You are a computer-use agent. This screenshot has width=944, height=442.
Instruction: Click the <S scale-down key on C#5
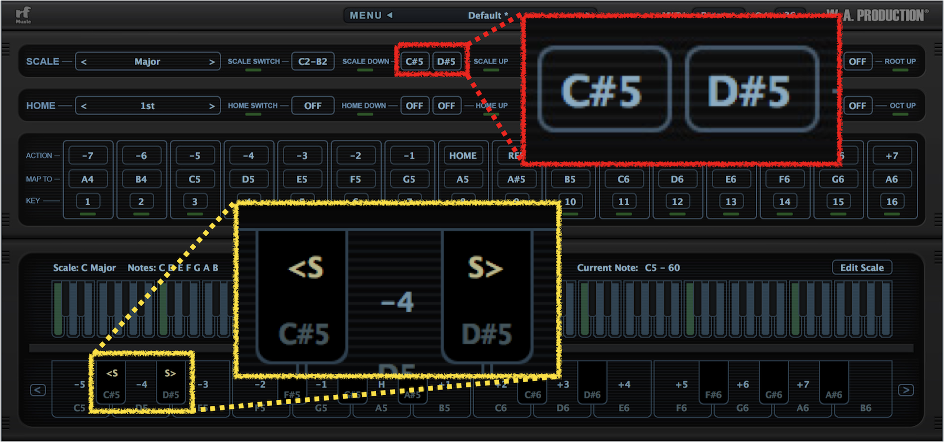[112, 383]
